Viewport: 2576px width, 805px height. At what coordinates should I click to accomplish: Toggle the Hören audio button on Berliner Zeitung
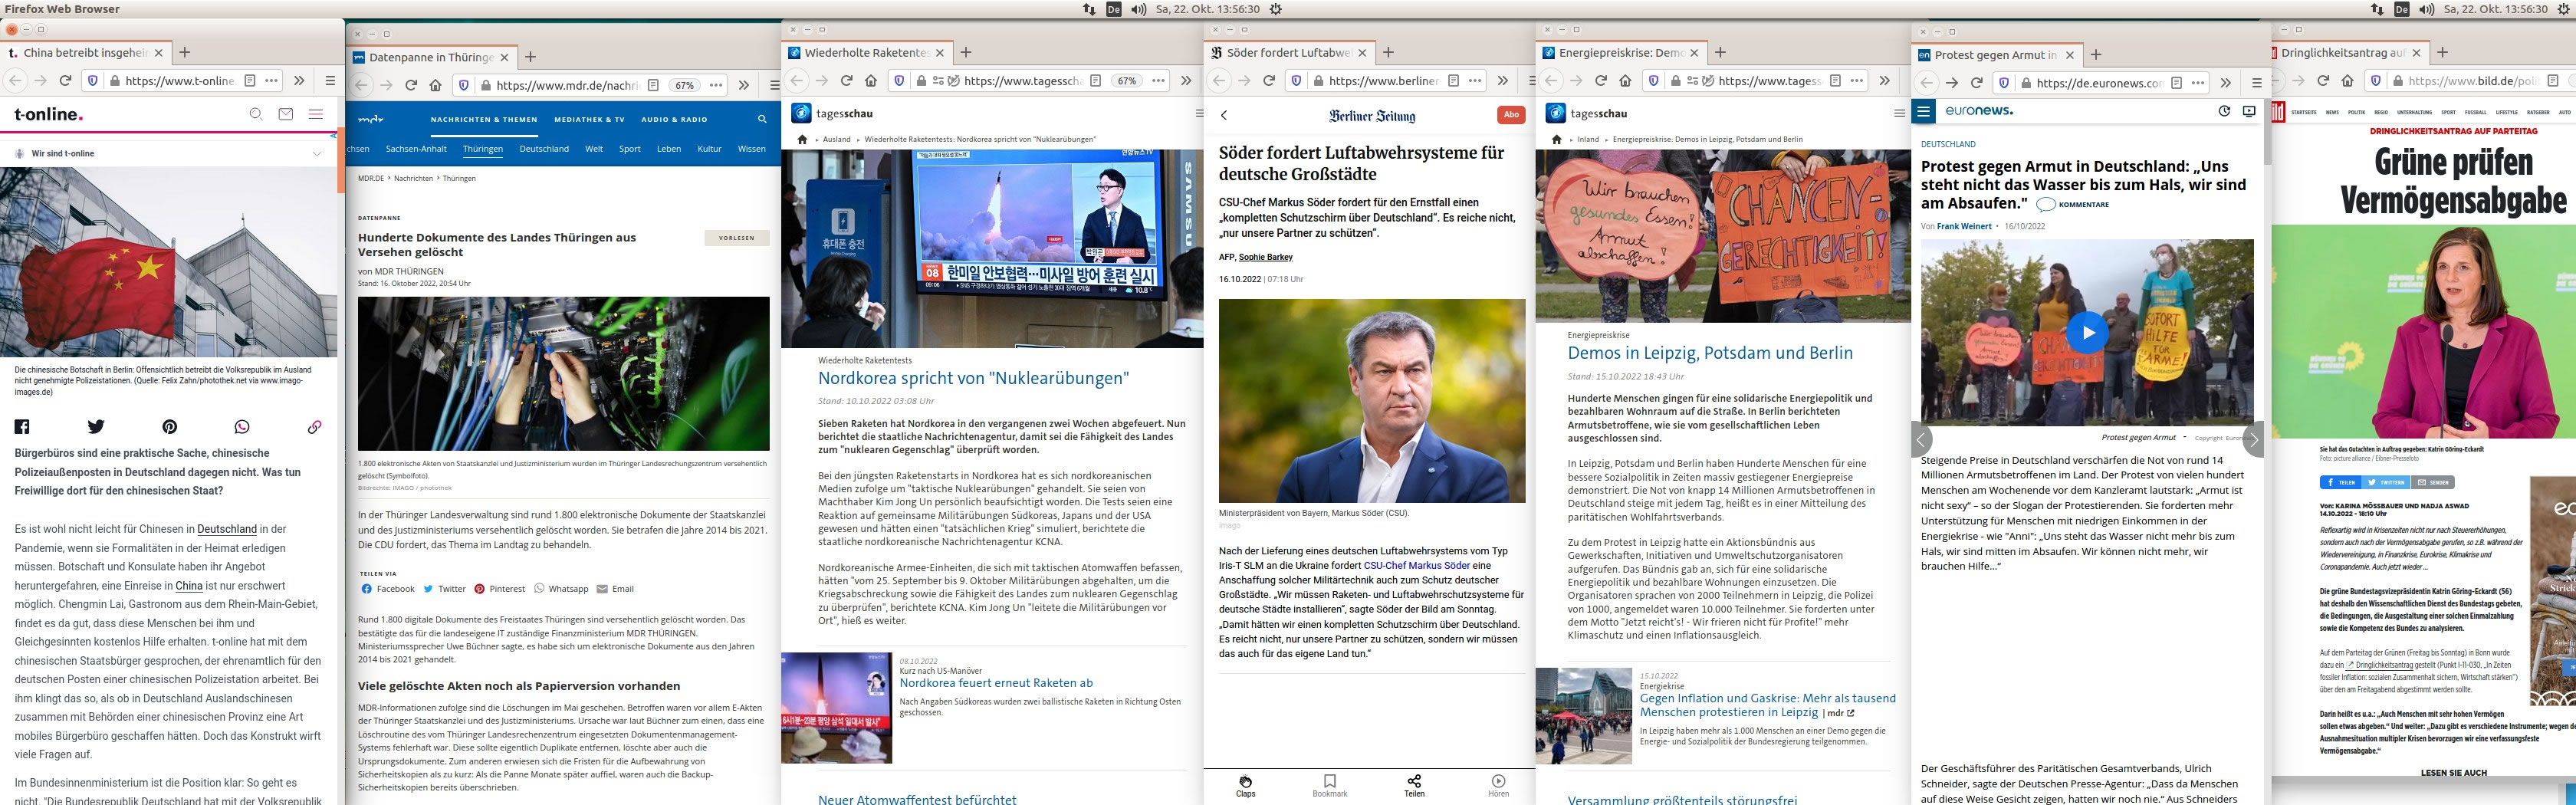[x=1498, y=785]
